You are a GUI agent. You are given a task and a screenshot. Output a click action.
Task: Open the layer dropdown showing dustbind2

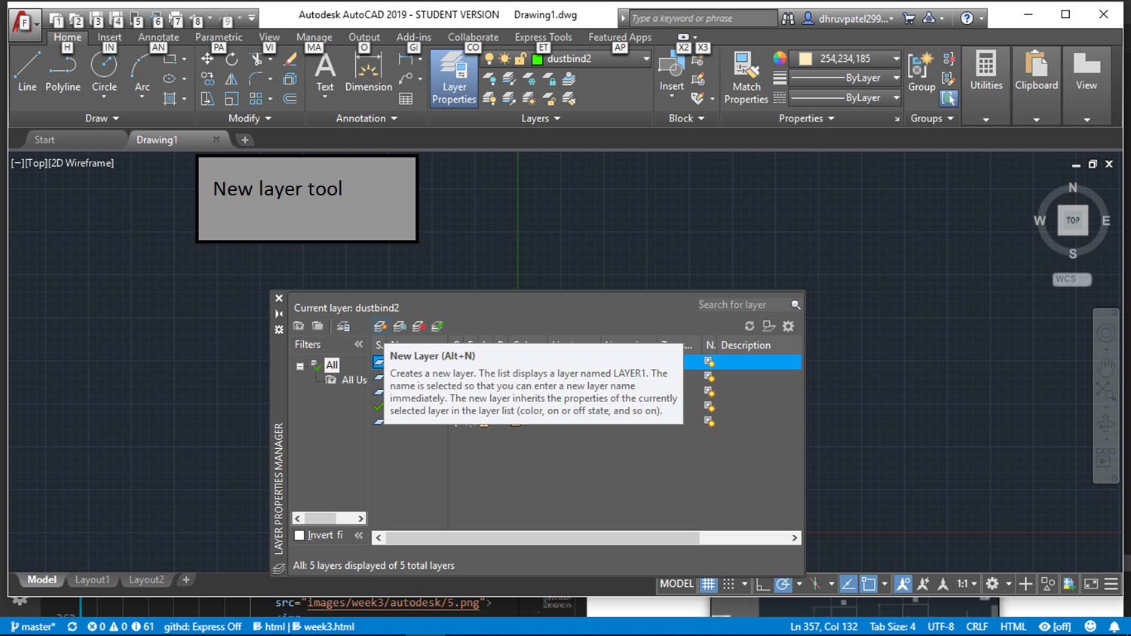pyautogui.click(x=646, y=59)
